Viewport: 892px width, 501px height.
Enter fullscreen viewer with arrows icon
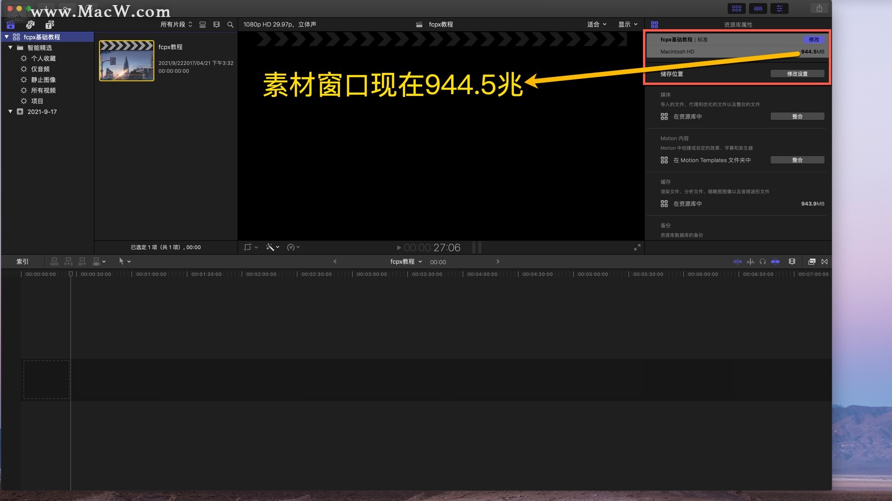point(637,247)
